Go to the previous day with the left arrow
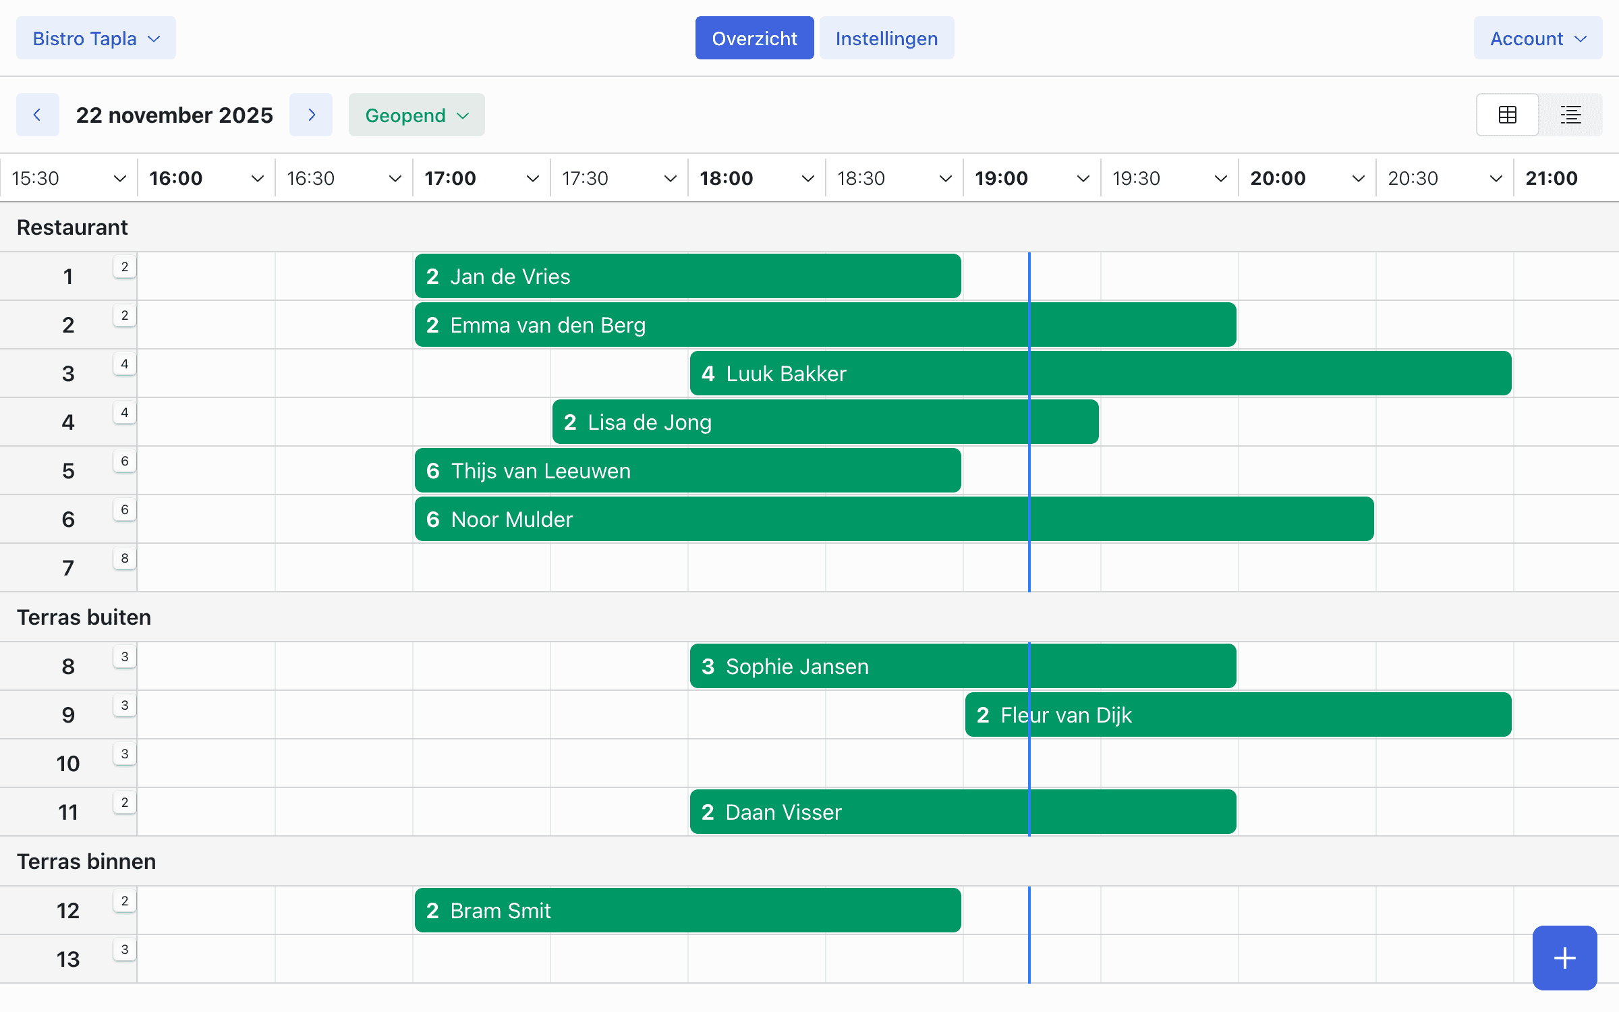Image resolution: width=1619 pixels, height=1012 pixels. click(x=38, y=115)
